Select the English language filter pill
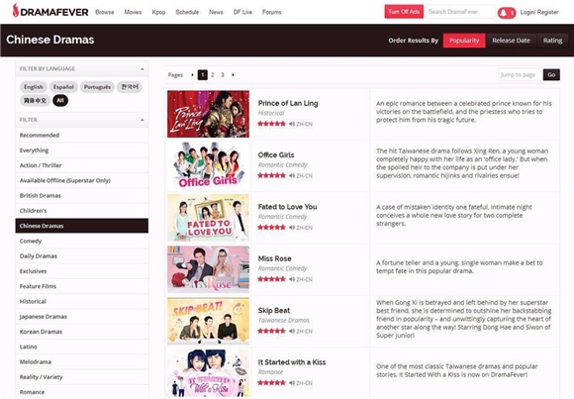The height and width of the screenshot is (399, 574). coord(34,87)
